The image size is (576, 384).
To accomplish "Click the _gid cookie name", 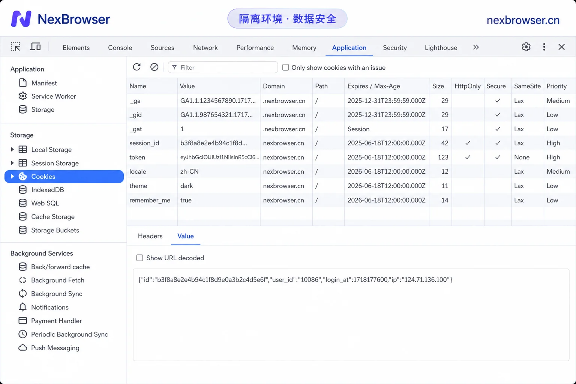I will pyautogui.click(x=135, y=115).
